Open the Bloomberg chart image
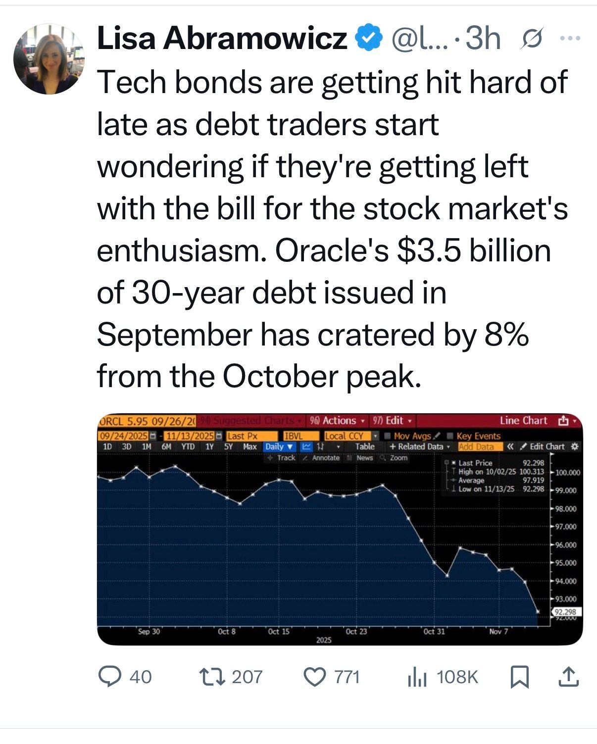The image size is (597, 744). tap(340, 529)
